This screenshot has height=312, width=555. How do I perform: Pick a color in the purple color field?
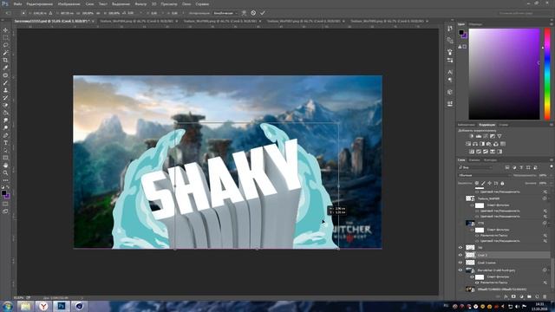point(504,74)
